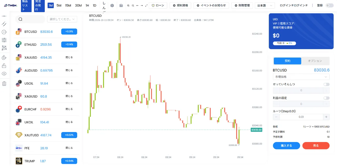Click the lock drawings icon

coord(4,65)
